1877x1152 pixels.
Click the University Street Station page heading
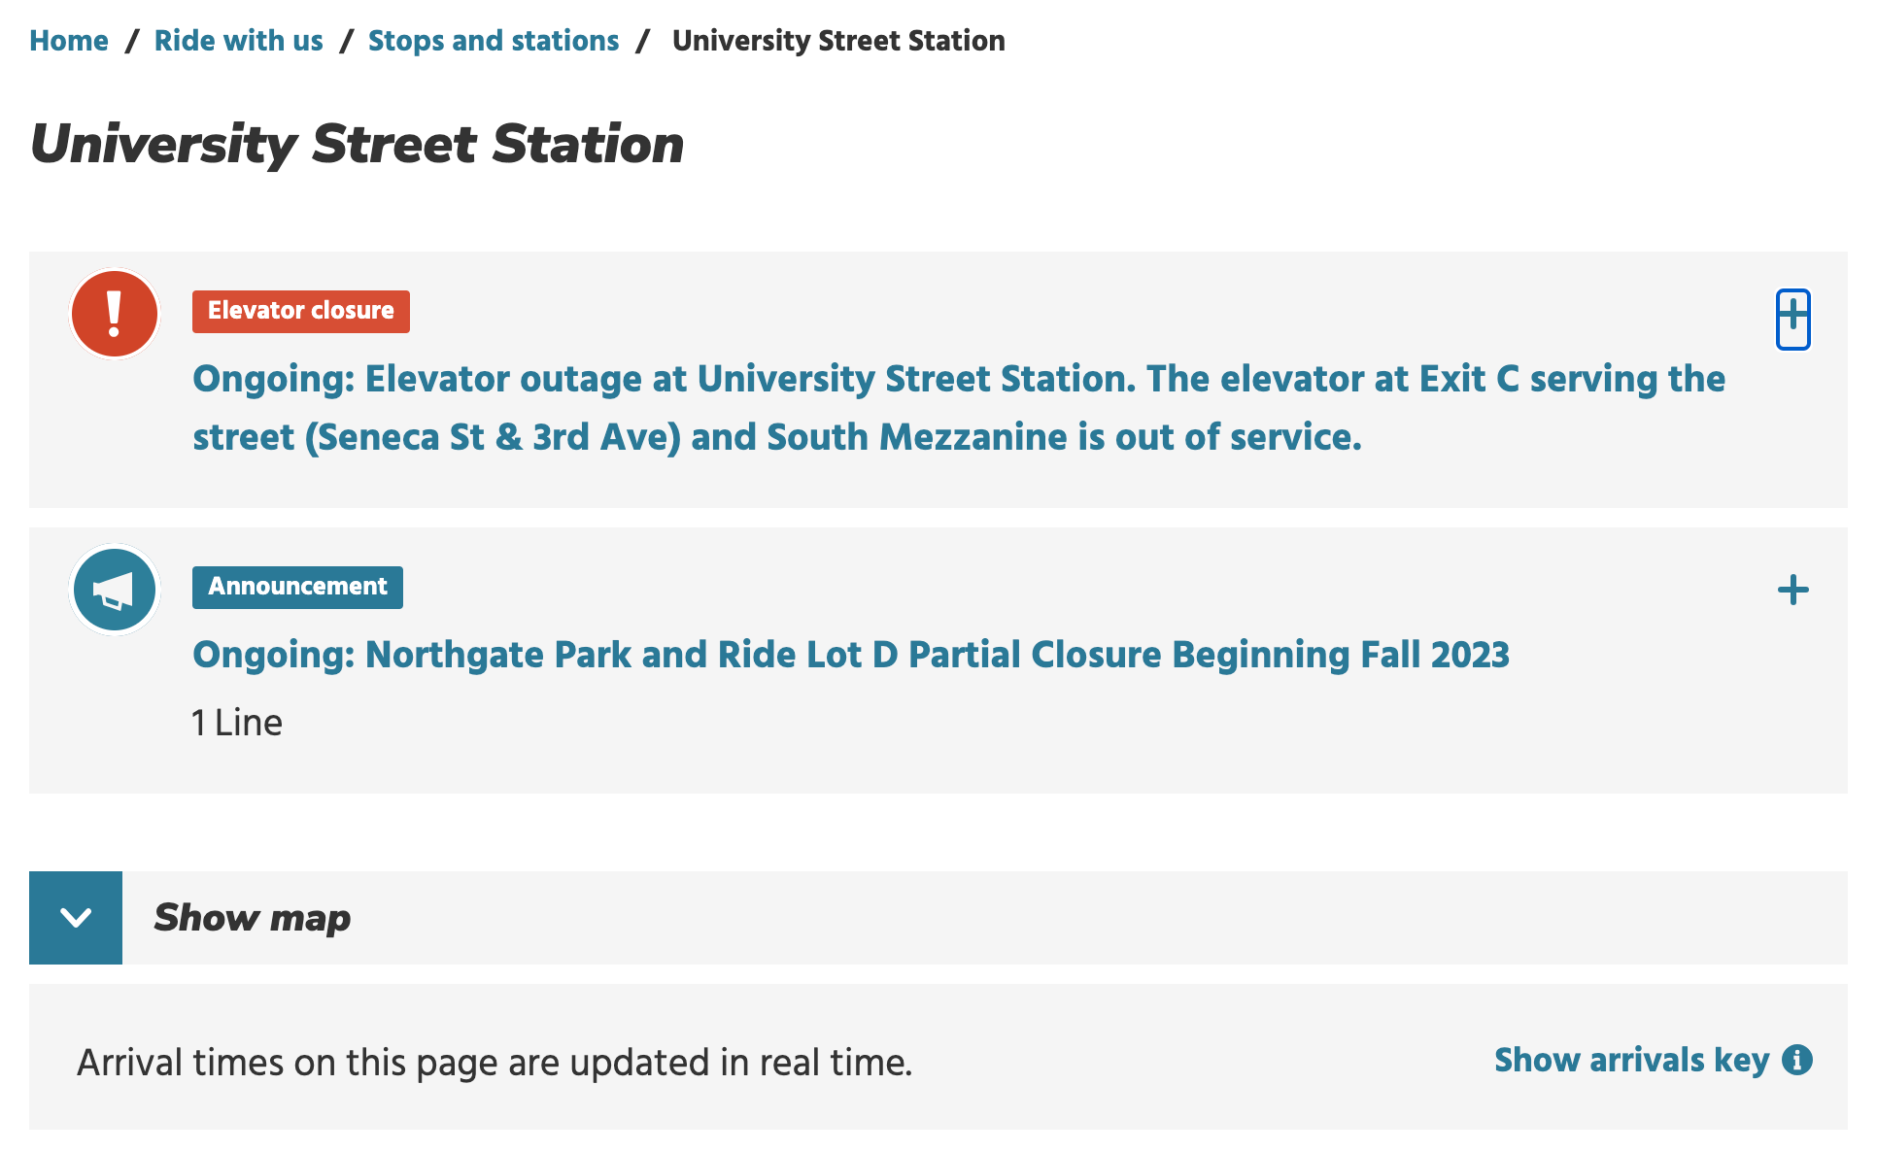coord(358,144)
